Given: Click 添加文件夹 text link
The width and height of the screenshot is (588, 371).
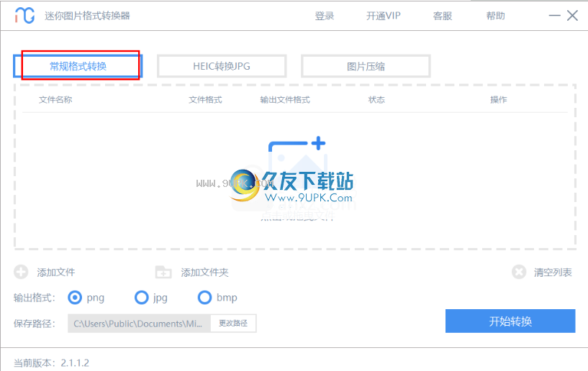Looking at the screenshot, I should tap(204, 272).
